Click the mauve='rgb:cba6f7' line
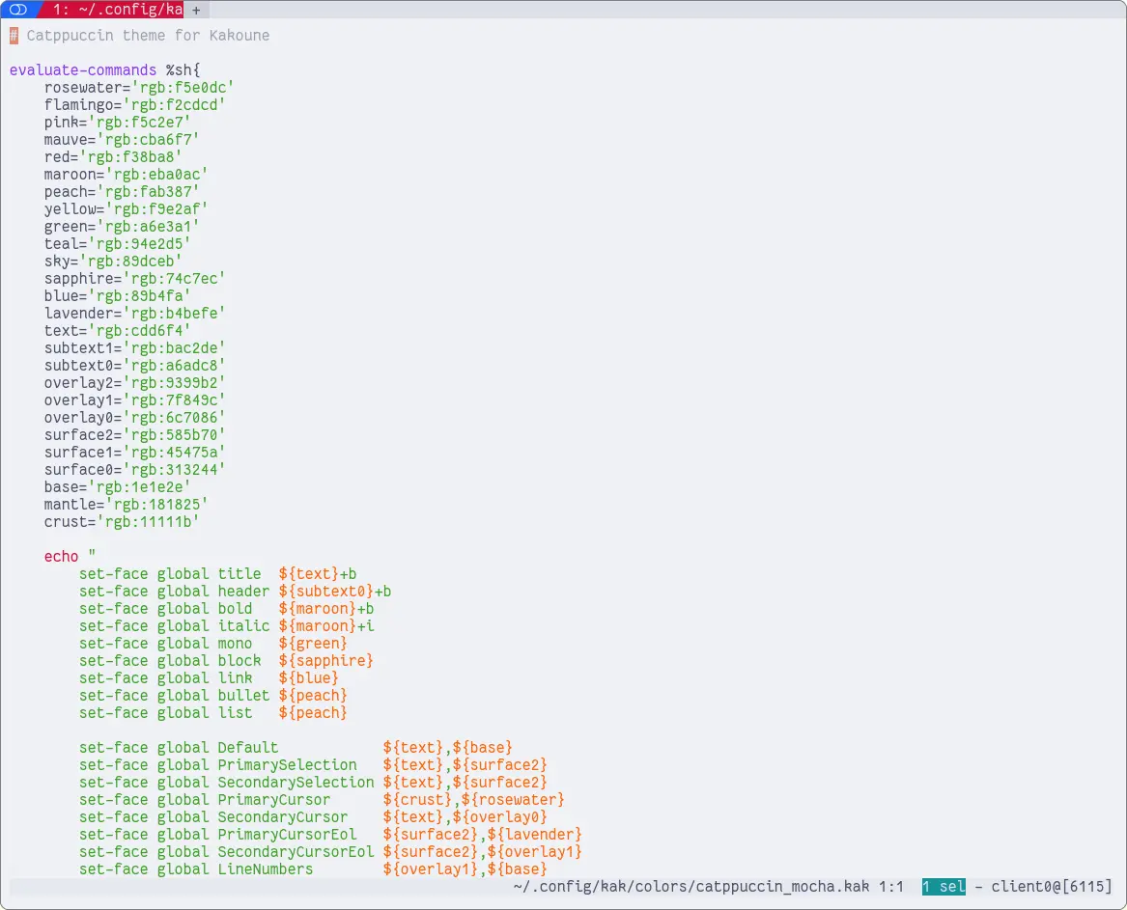 pos(122,139)
